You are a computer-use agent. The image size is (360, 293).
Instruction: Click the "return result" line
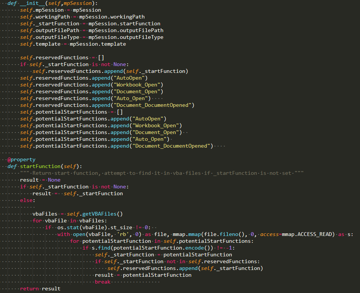tap(40, 288)
